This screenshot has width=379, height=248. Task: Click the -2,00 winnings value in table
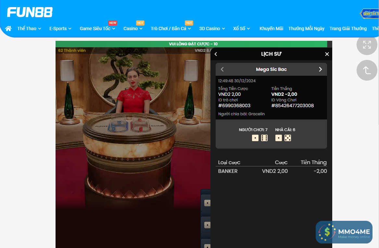pos(320,171)
